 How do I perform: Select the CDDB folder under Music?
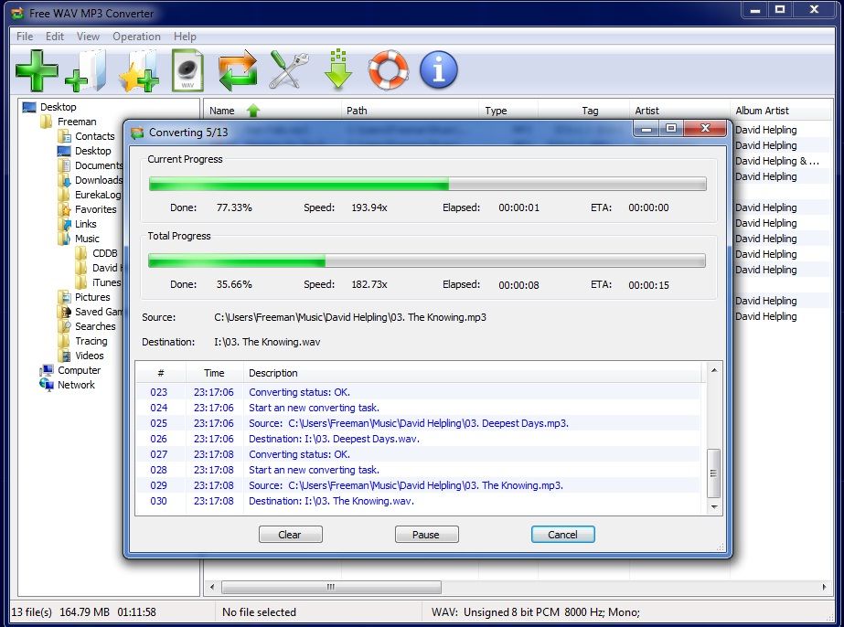pos(104,253)
